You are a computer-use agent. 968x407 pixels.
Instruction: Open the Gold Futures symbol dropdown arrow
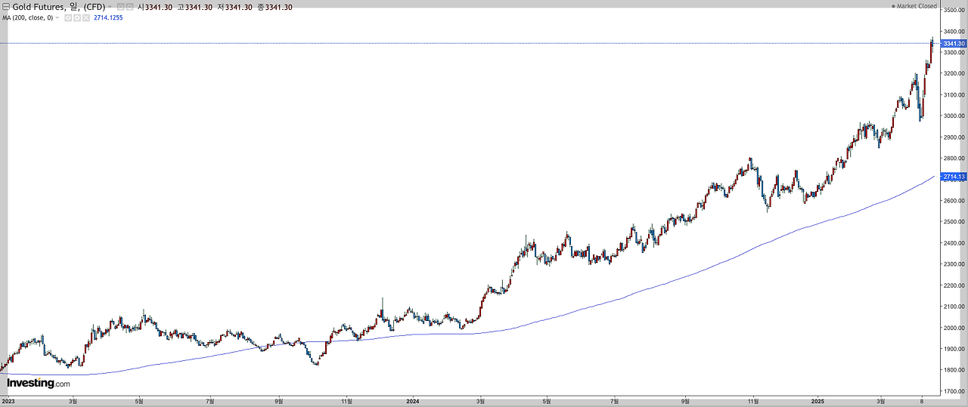point(110,7)
